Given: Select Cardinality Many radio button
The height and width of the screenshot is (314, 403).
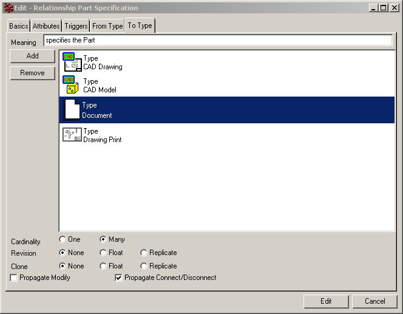Looking at the screenshot, I should 103,239.
